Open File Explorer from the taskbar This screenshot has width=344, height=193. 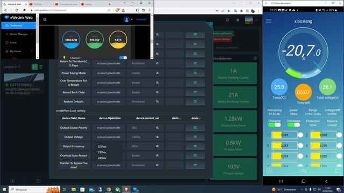[x=73, y=189]
